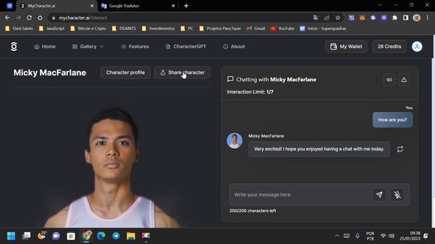
Task: Toggle chat voice sound icon
Action: point(389,80)
